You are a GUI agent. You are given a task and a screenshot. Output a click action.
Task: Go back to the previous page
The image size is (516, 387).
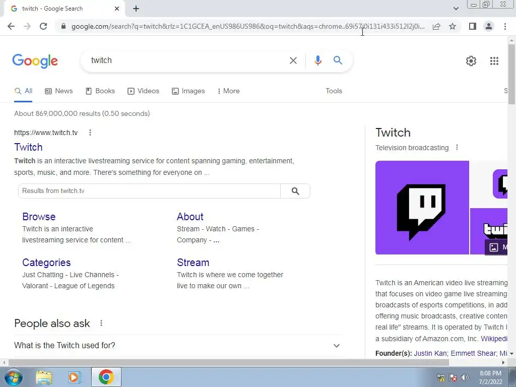click(x=11, y=26)
